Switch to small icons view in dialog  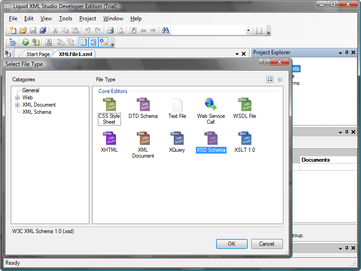point(280,79)
